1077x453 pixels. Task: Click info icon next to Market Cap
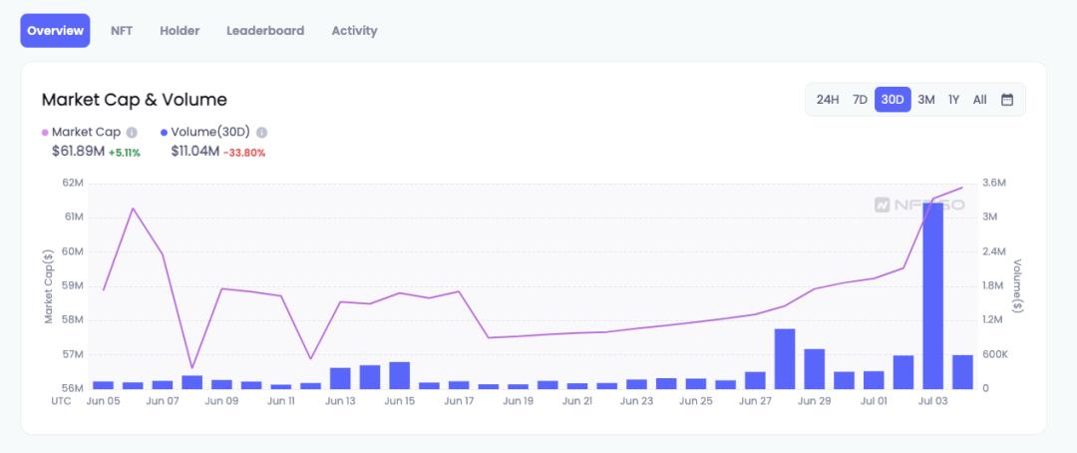point(132,132)
